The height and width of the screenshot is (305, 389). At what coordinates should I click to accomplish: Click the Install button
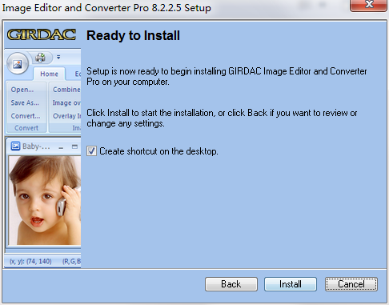pyautogui.click(x=291, y=284)
